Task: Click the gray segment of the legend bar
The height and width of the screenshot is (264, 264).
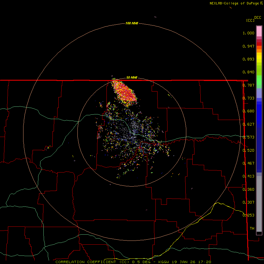Action: (x=259, y=204)
